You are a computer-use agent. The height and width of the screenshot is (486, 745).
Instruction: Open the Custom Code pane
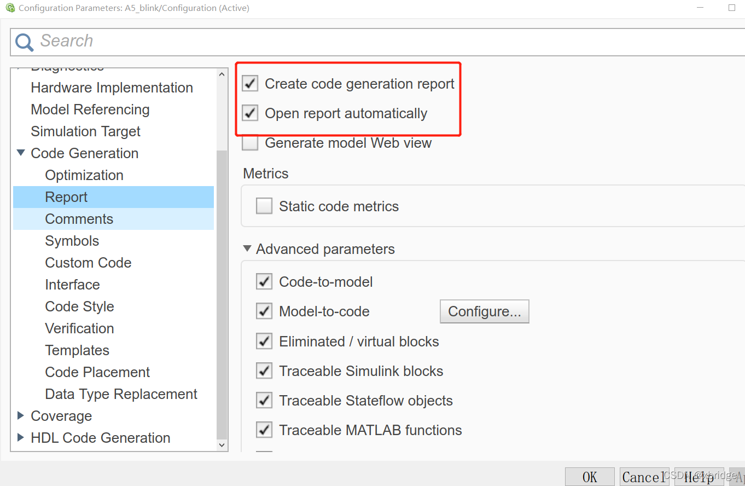88,263
